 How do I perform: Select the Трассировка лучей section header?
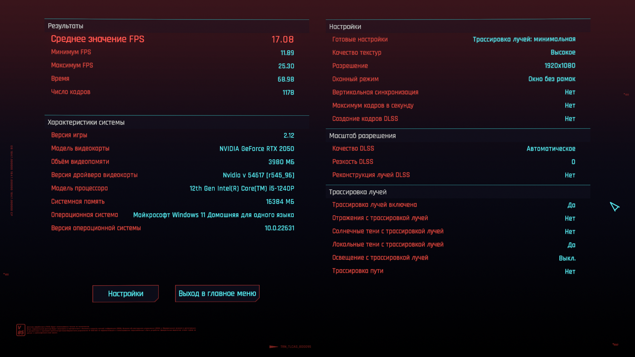pos(358,192)
